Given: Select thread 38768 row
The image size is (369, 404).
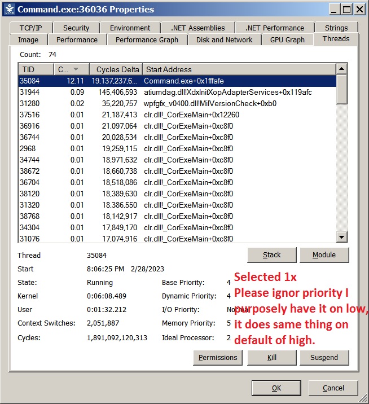Looking at the screenshot, I should click(177, 216).
